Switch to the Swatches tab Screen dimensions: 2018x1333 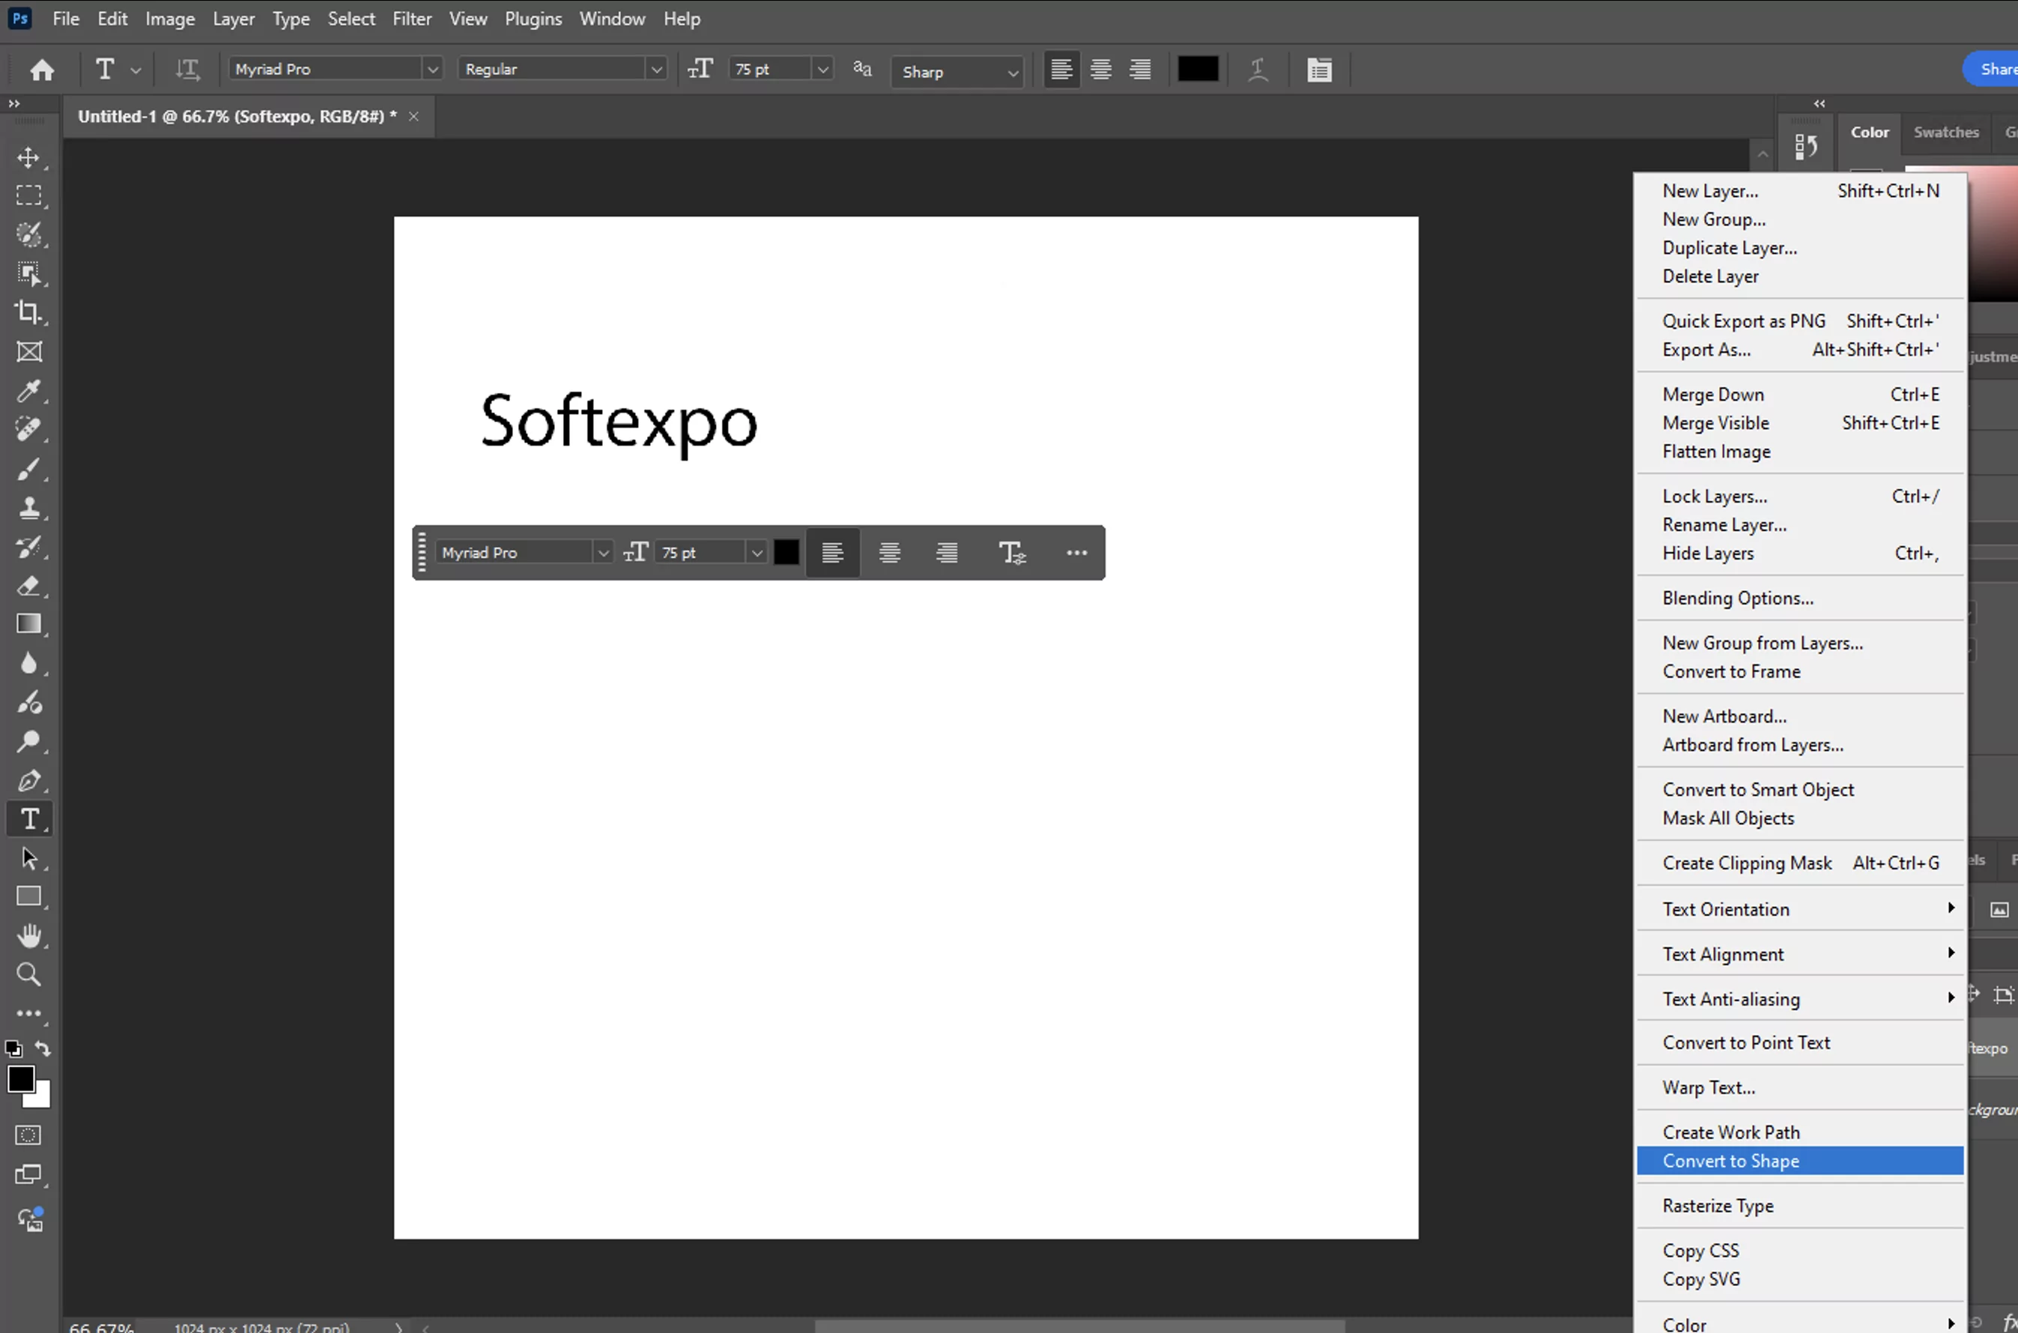1947,133
